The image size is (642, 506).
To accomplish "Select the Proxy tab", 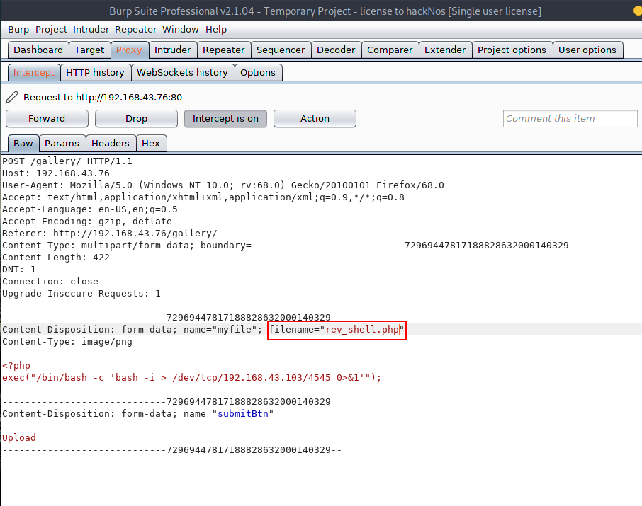I will pos(129,50).
